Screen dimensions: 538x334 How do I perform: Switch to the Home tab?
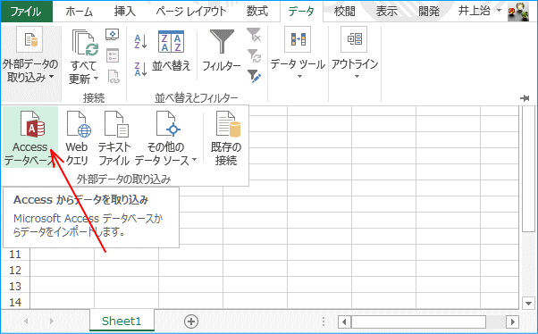coord(80,12)
